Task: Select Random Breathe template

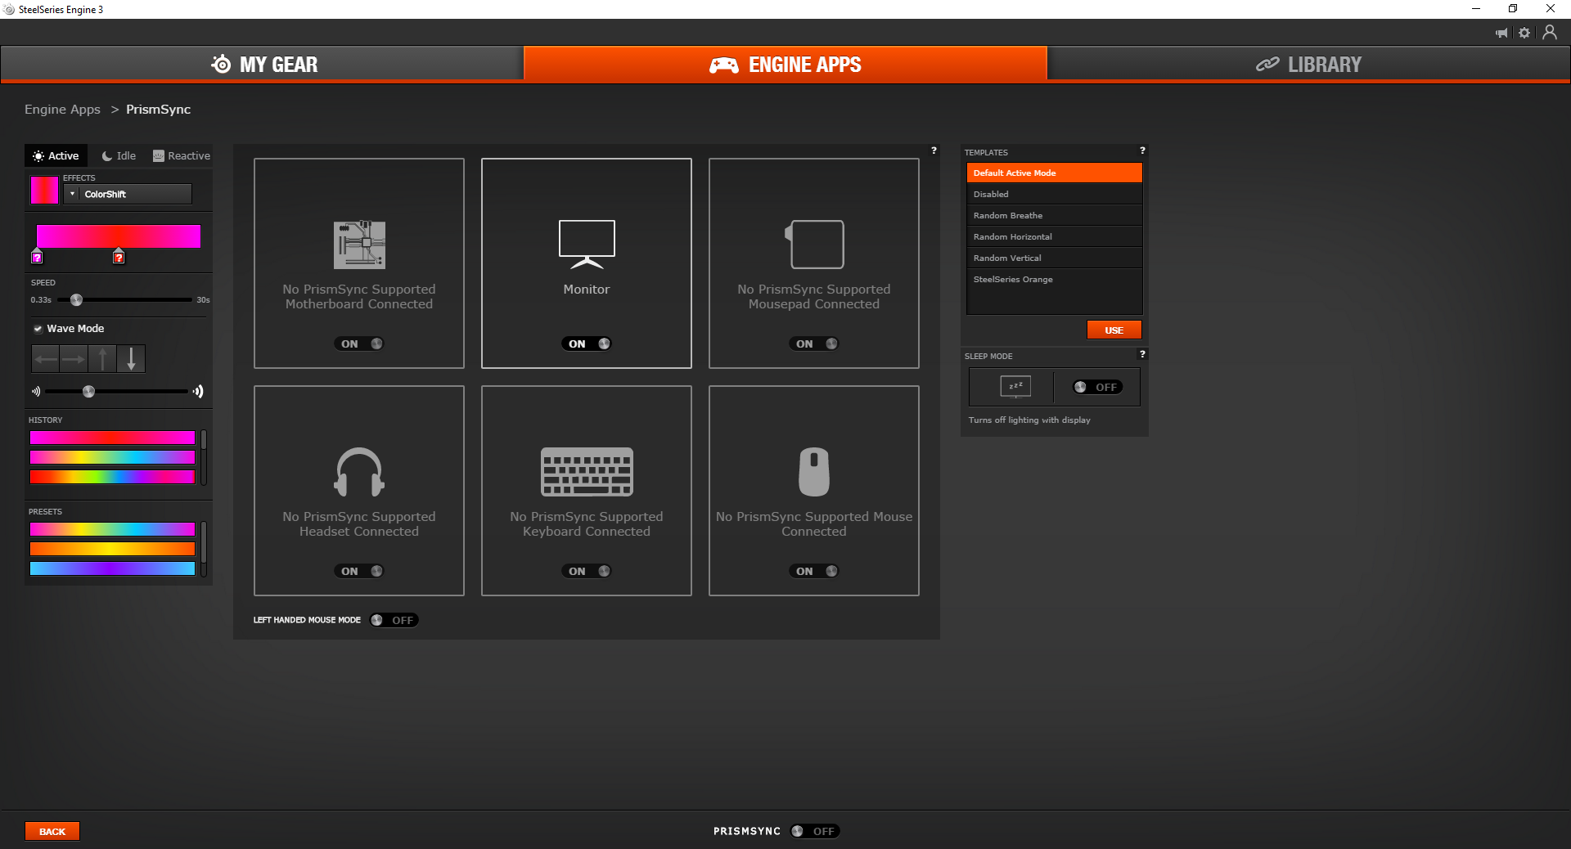Action: (1054, 215)
